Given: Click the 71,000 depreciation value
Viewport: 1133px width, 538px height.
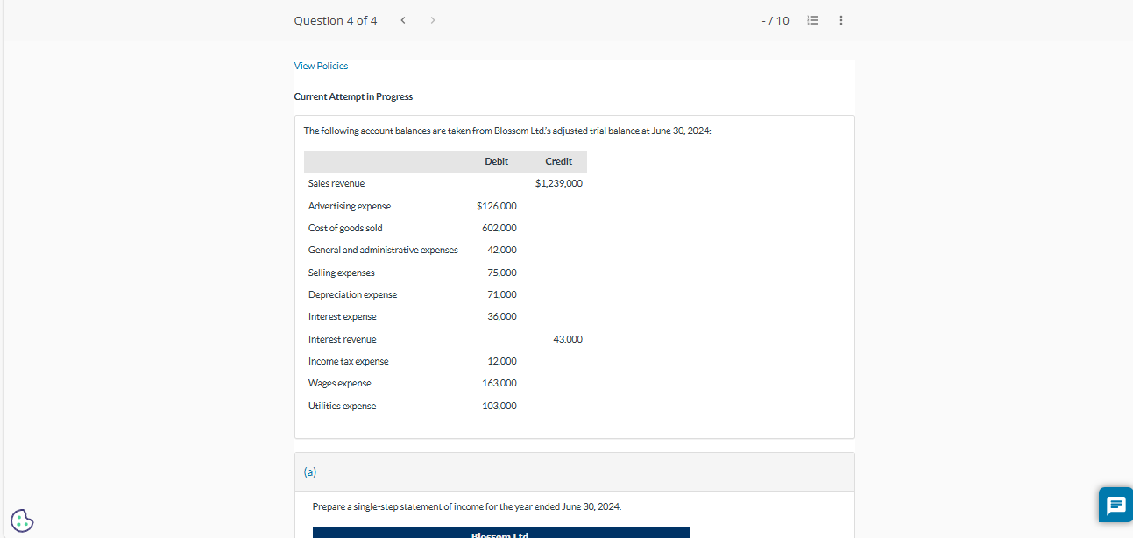Looking at the screenshot, I should [x=502, y=294].
